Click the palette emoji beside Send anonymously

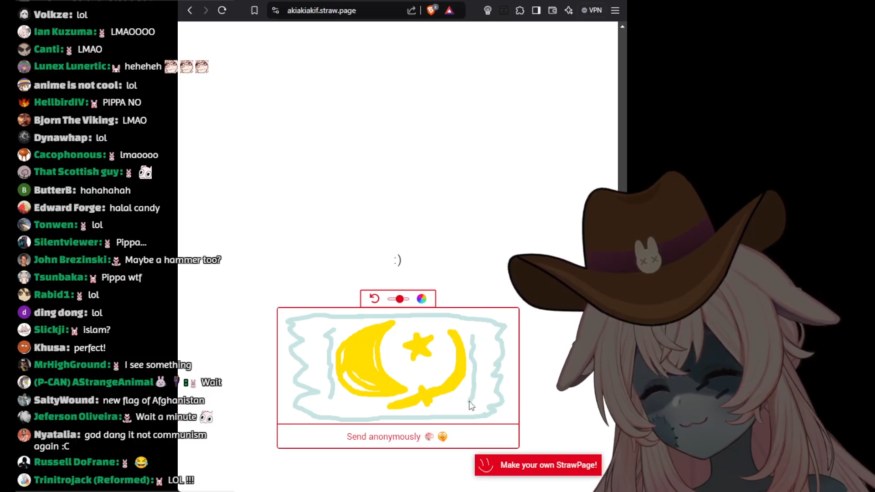(x=429, y=436)
